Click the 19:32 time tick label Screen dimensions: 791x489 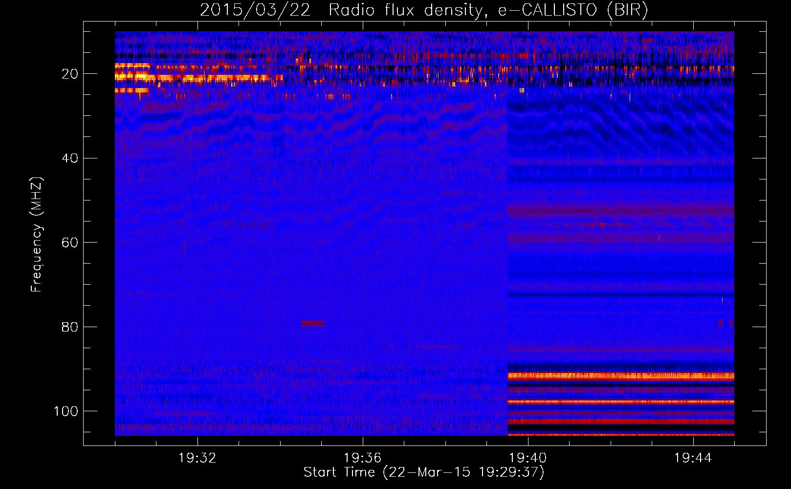[198, 458]
